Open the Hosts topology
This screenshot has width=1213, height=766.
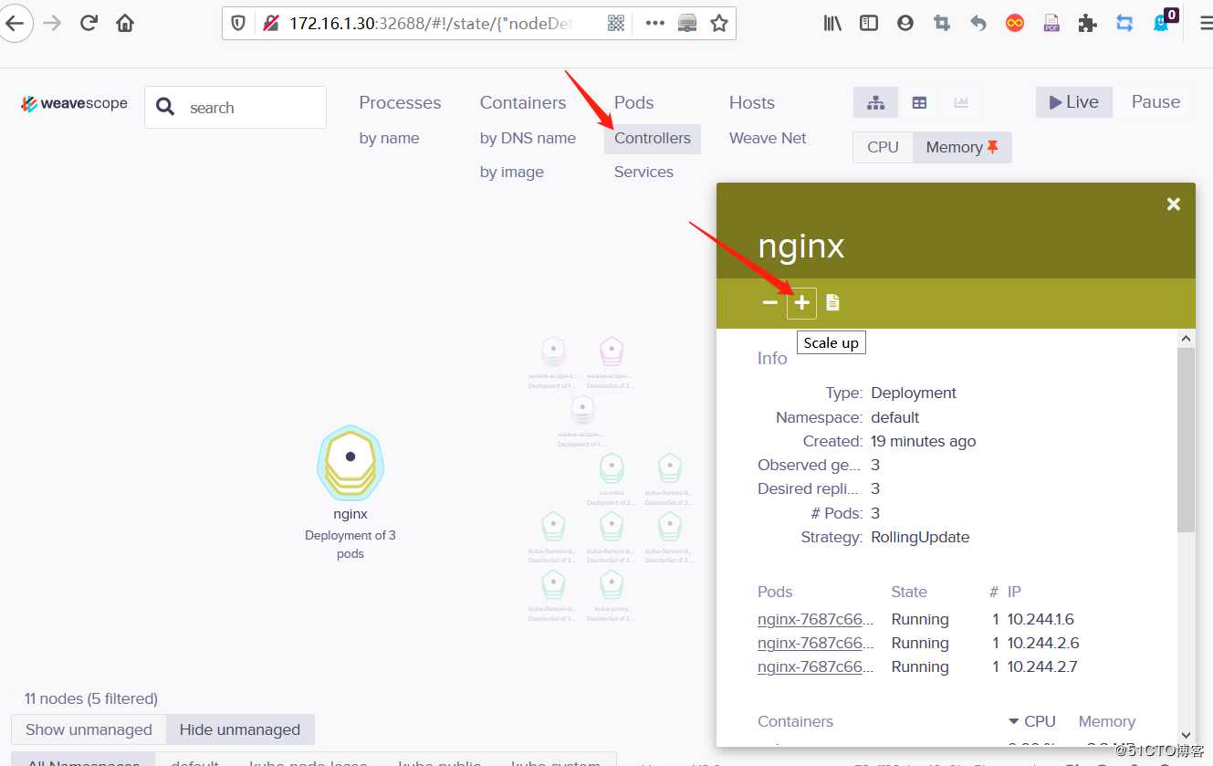752,102
